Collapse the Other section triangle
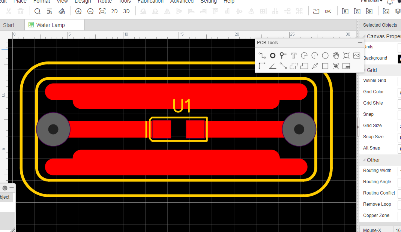This screenshot has height=232, width=401. tap(364, 160)
